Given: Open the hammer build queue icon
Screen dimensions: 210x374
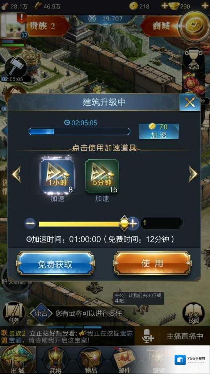Looking at the screenshot, I should [x=16, y=68].
